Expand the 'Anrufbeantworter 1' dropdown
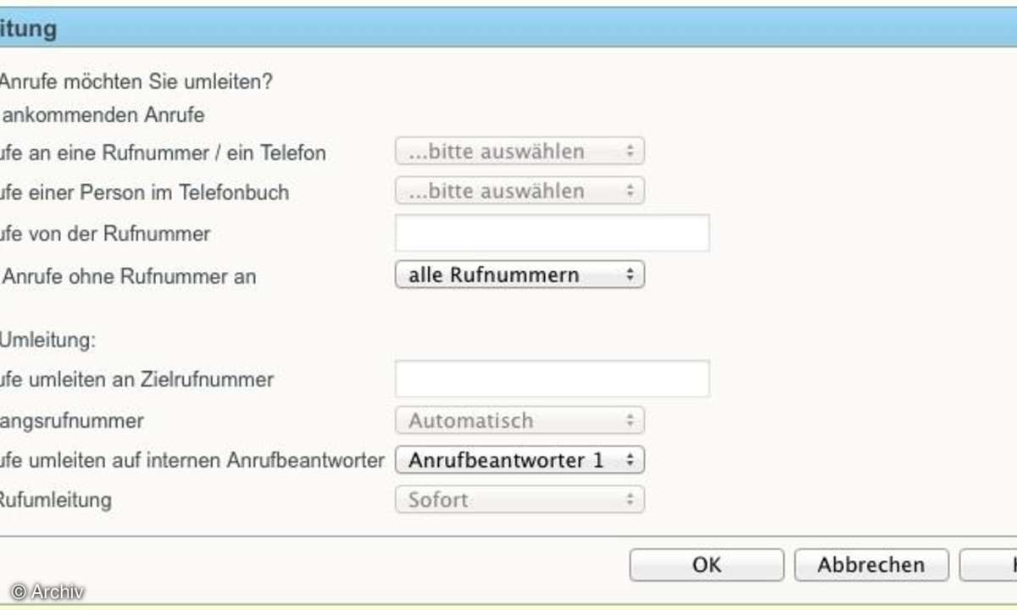Image resolution: width=1017 pixels, height=610 pixels. click(520, 460)
